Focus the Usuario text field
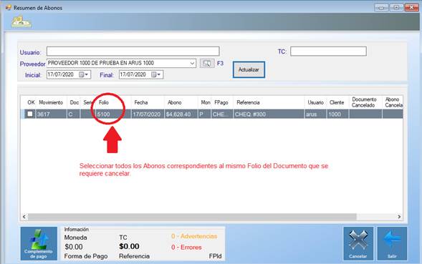The image size is (422, 264). pyautogui.click(x=133, y=51)
